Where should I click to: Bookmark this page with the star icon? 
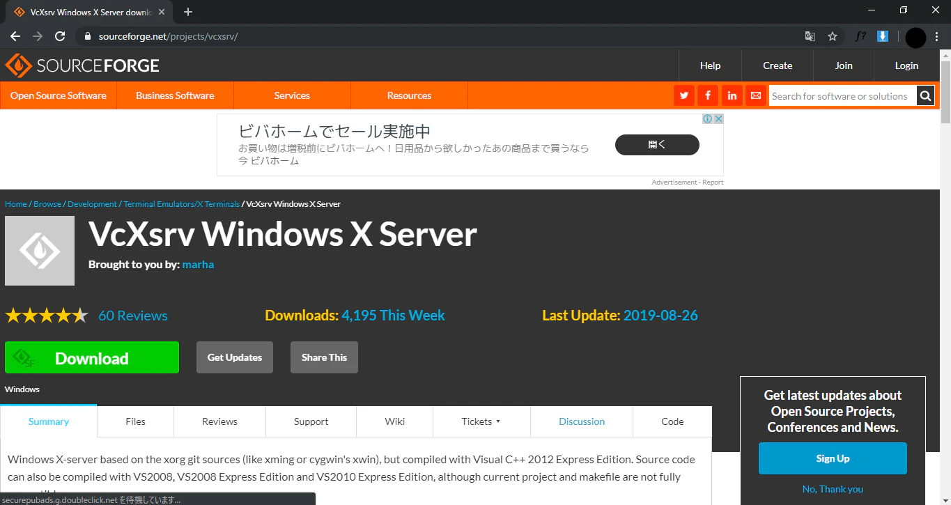click(832, 36)
